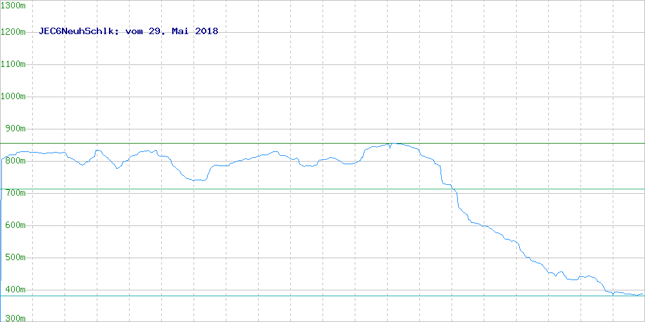This screenshot has width=645, height=322.
Task: Click the 1200m axis label
Action: pos(13,32)
